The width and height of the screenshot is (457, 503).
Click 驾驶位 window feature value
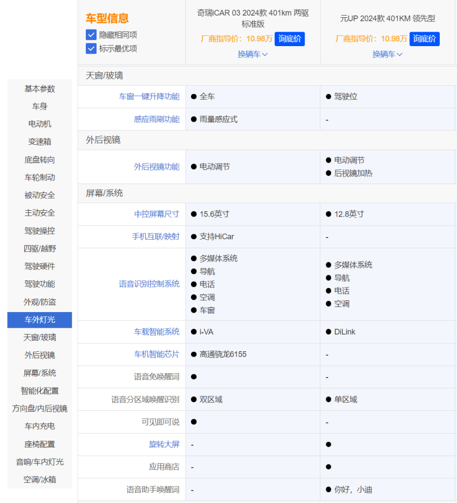point(345,97)
